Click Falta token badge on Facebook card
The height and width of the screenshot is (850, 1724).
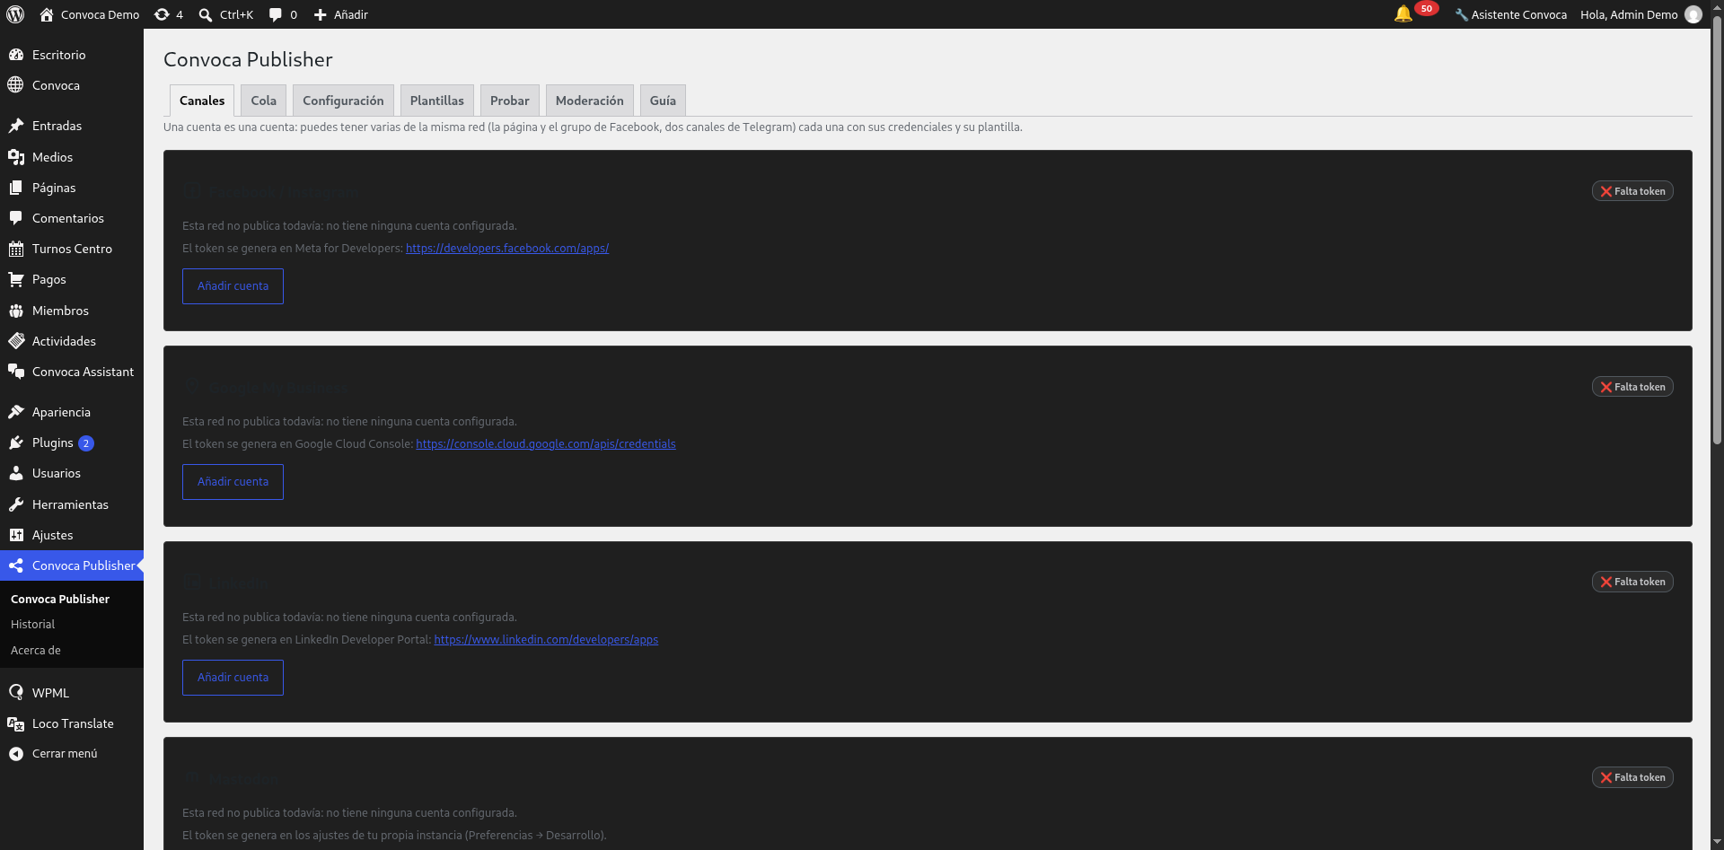1632,191
